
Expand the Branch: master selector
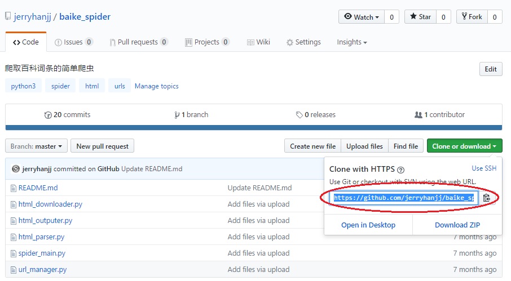coord(37,146)
